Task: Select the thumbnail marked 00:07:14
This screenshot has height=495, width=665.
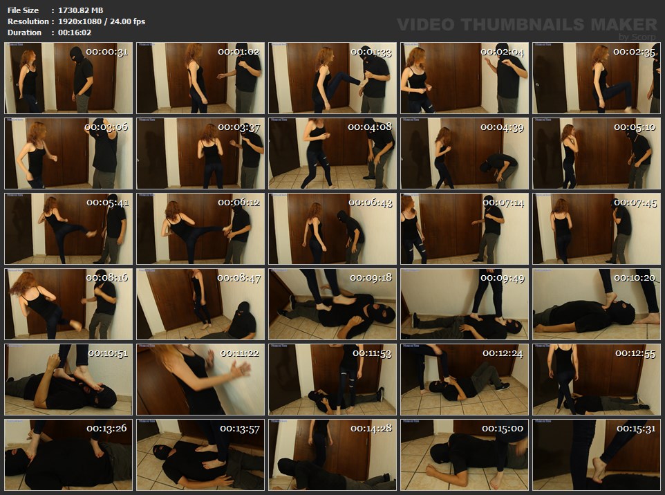Action: pos(465,229)
